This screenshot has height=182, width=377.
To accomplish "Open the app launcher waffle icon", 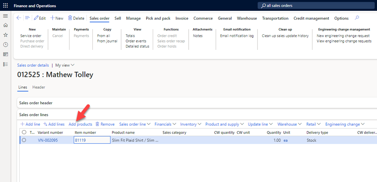I will 5,5.
